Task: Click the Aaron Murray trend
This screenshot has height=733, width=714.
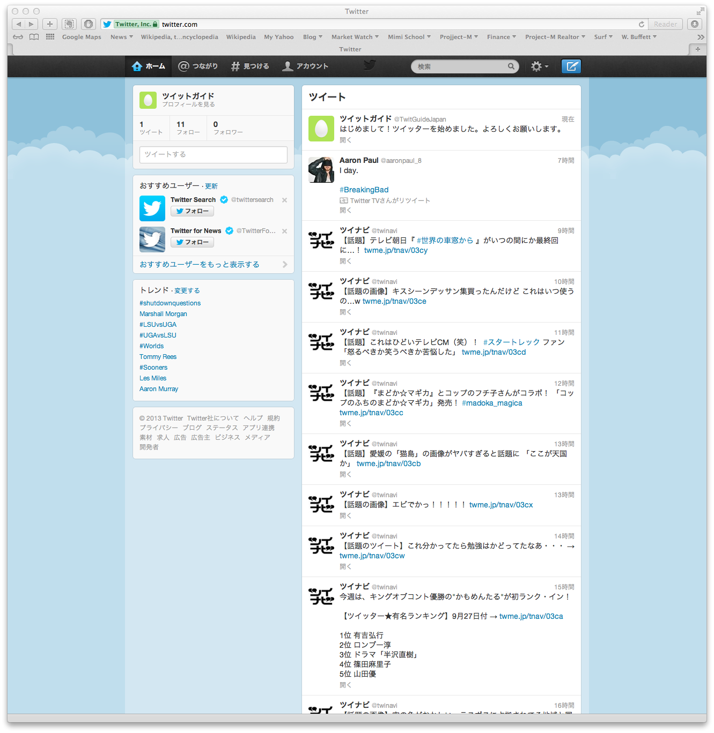Action: click(x=159, y=389)
